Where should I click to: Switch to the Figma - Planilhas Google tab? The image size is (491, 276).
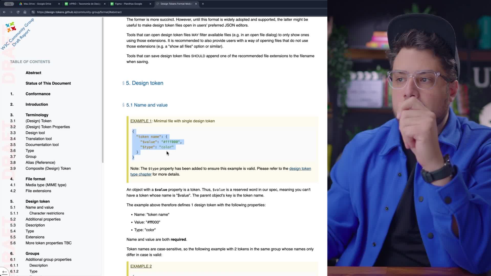pyautogui.click(x=128, y=4)
